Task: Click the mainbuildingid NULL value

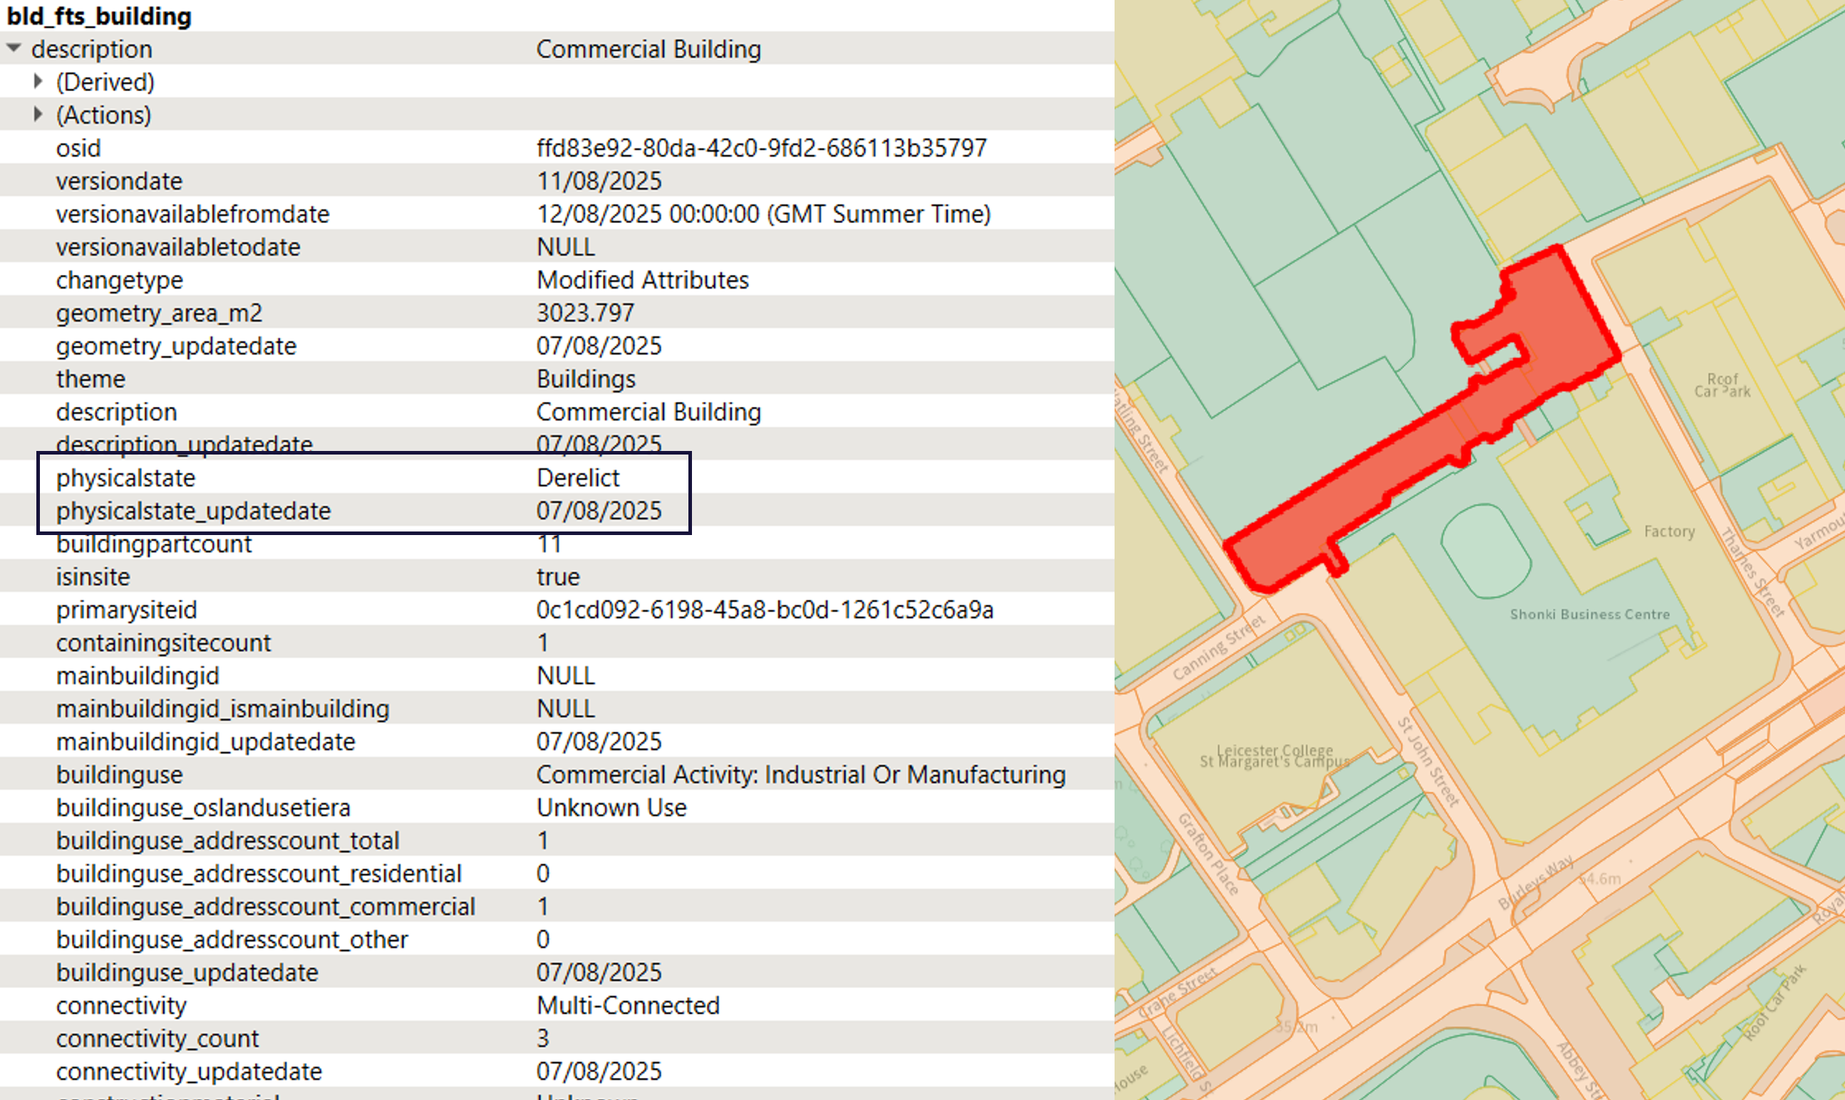Action: tap(566, 675)
